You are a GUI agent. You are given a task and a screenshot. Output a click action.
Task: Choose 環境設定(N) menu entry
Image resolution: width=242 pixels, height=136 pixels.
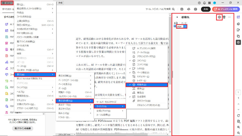[x=35, y=96]
